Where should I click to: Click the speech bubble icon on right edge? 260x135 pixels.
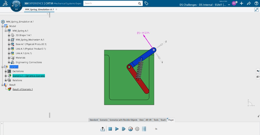[258, 77]
